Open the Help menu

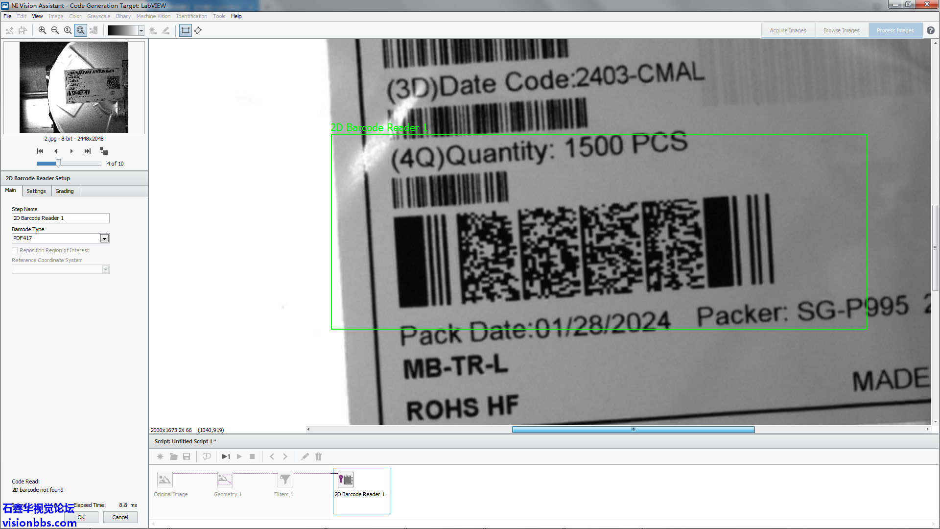[236, 16]
